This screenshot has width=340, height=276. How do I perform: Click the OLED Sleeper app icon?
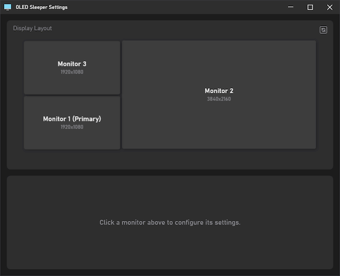click(x=8, y=7)
